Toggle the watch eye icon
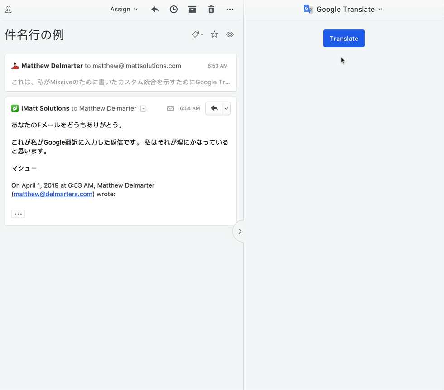 [x=230, y=34]
